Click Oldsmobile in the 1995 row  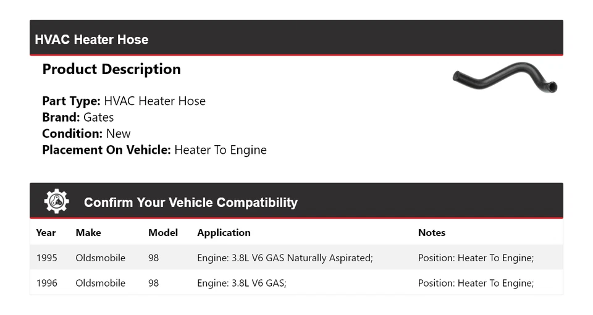(100, 258)
